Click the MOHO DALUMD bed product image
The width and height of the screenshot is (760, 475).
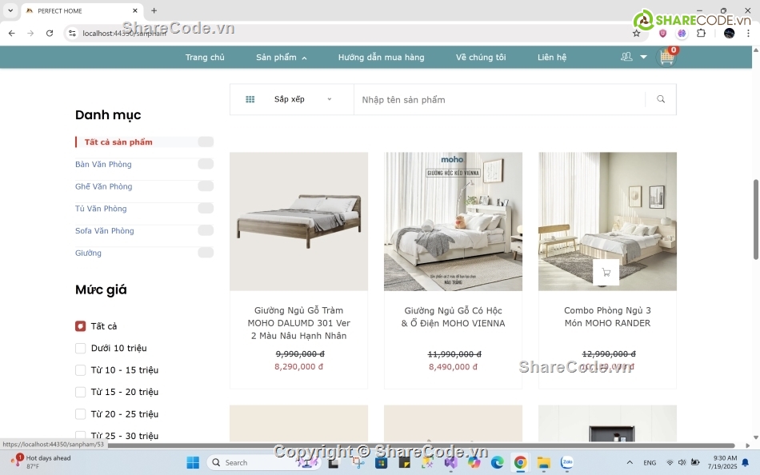[298, 222]
